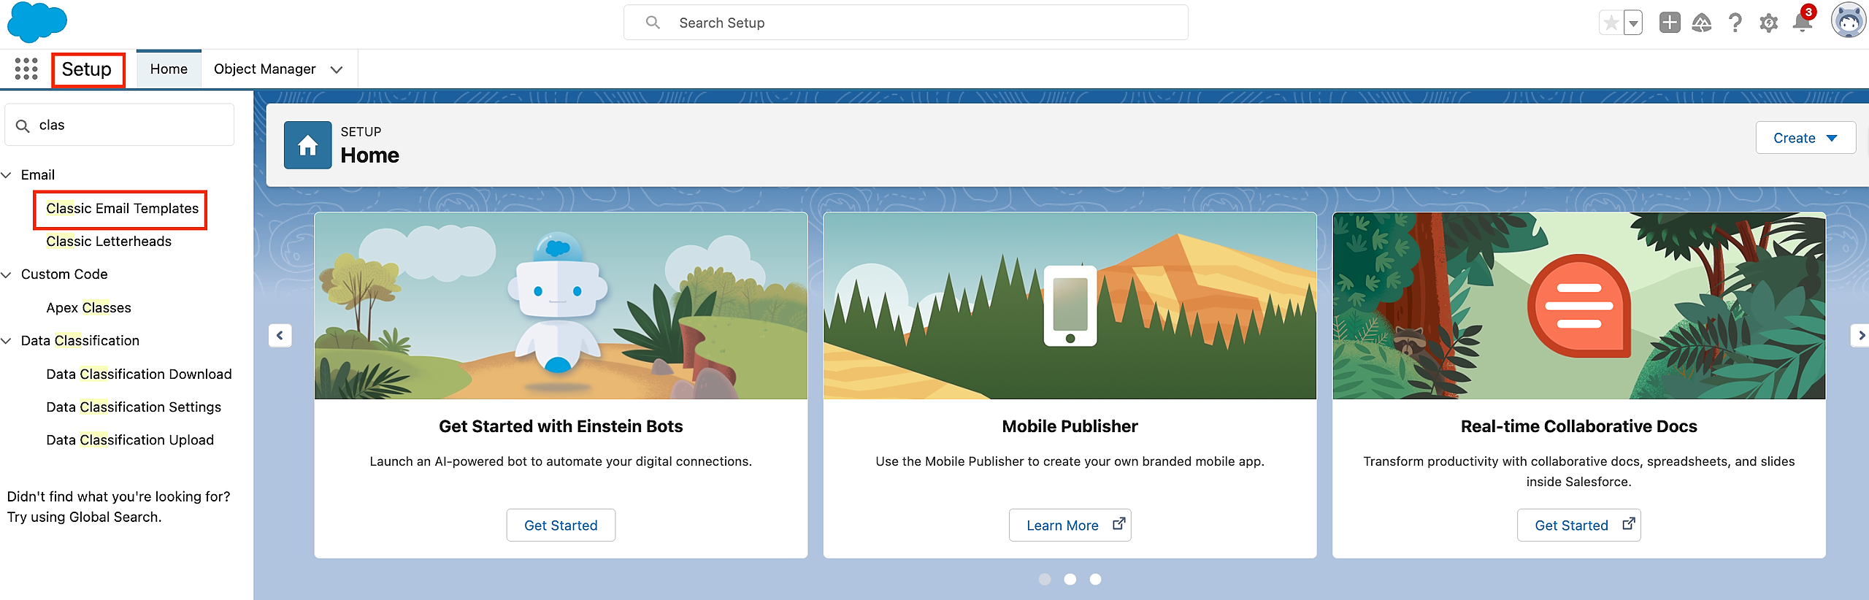Image resolution: width=1869 pixels, height=600 pixels.
Task: Open Data Classification Upload
Action: pos(130,440)
